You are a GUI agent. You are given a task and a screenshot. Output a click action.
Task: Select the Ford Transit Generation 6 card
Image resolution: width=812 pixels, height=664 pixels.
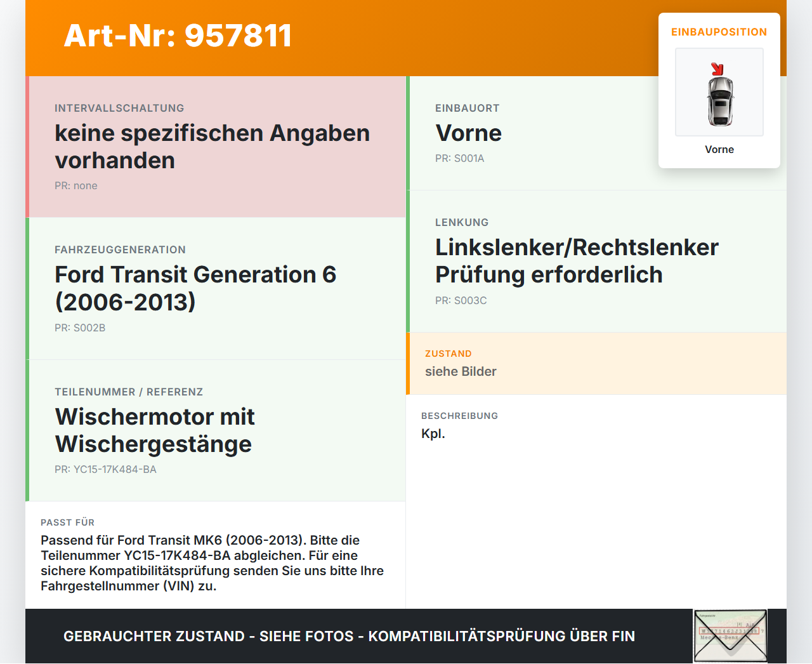coord(216,289)
